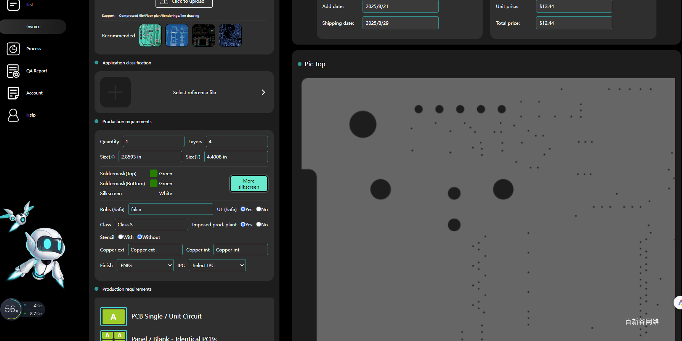Click the upload icon at top

pos(164,2)
